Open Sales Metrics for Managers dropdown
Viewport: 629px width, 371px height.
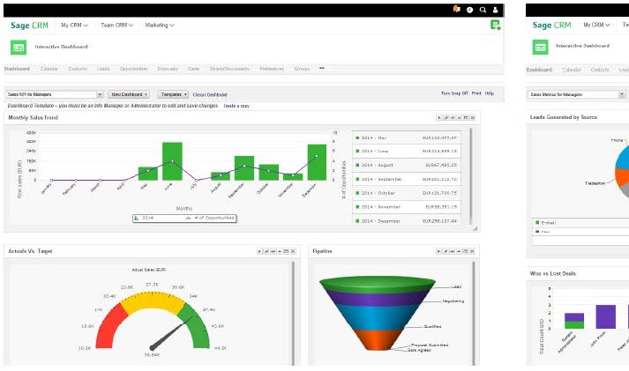point(577,94)
